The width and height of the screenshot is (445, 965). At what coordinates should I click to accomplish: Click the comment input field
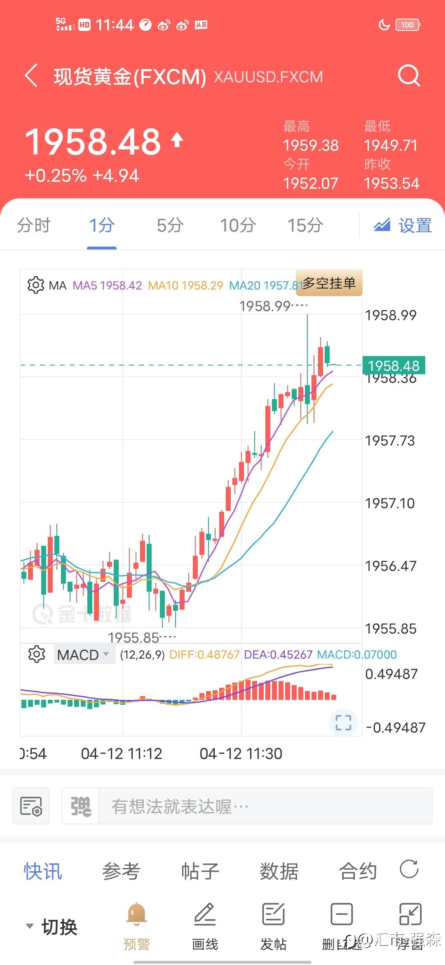click(x=265, y=806)
